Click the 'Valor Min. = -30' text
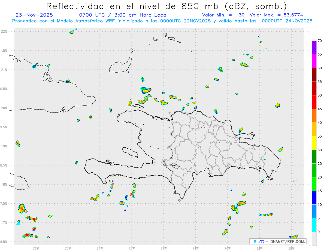 point(224,15)
